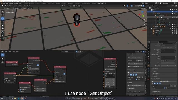178x100 pixels.
Task: Hide the Main collection in viewport via eye icon
Action: tap(174, 10)
